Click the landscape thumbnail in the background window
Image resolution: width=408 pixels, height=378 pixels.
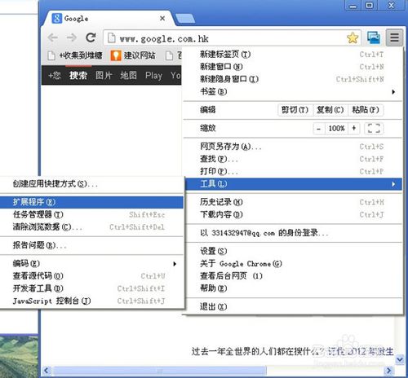click(x=19, y=356)
